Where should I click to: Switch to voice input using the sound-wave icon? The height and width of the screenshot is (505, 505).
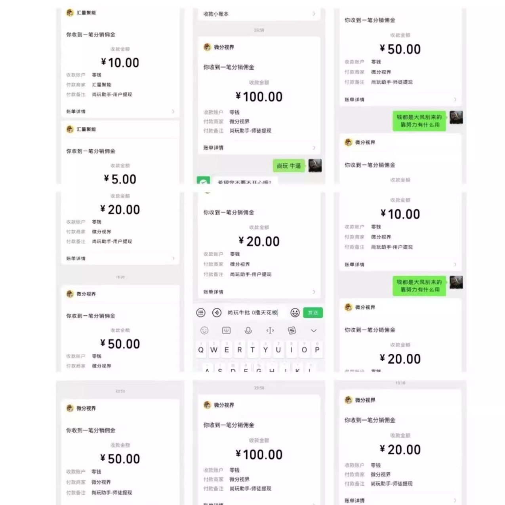(217, 313)
